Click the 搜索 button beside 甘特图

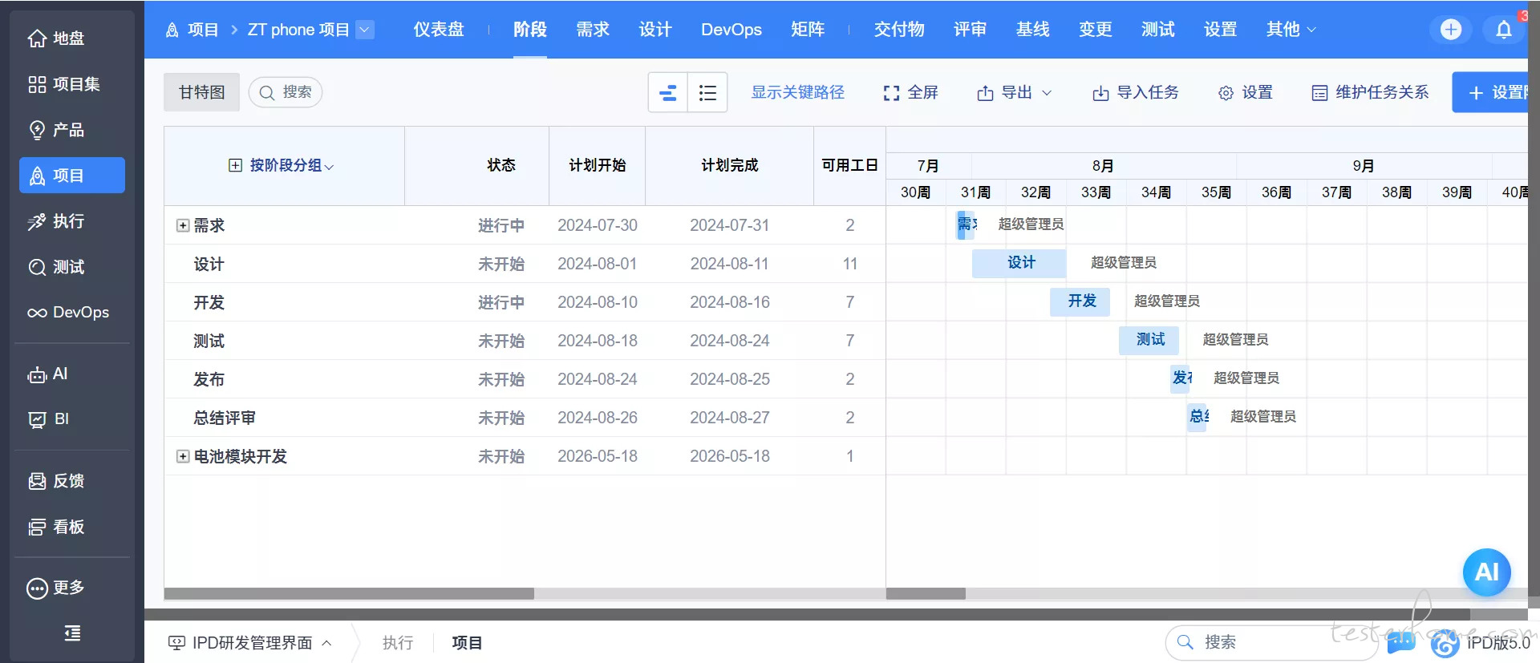pos(286,92)
